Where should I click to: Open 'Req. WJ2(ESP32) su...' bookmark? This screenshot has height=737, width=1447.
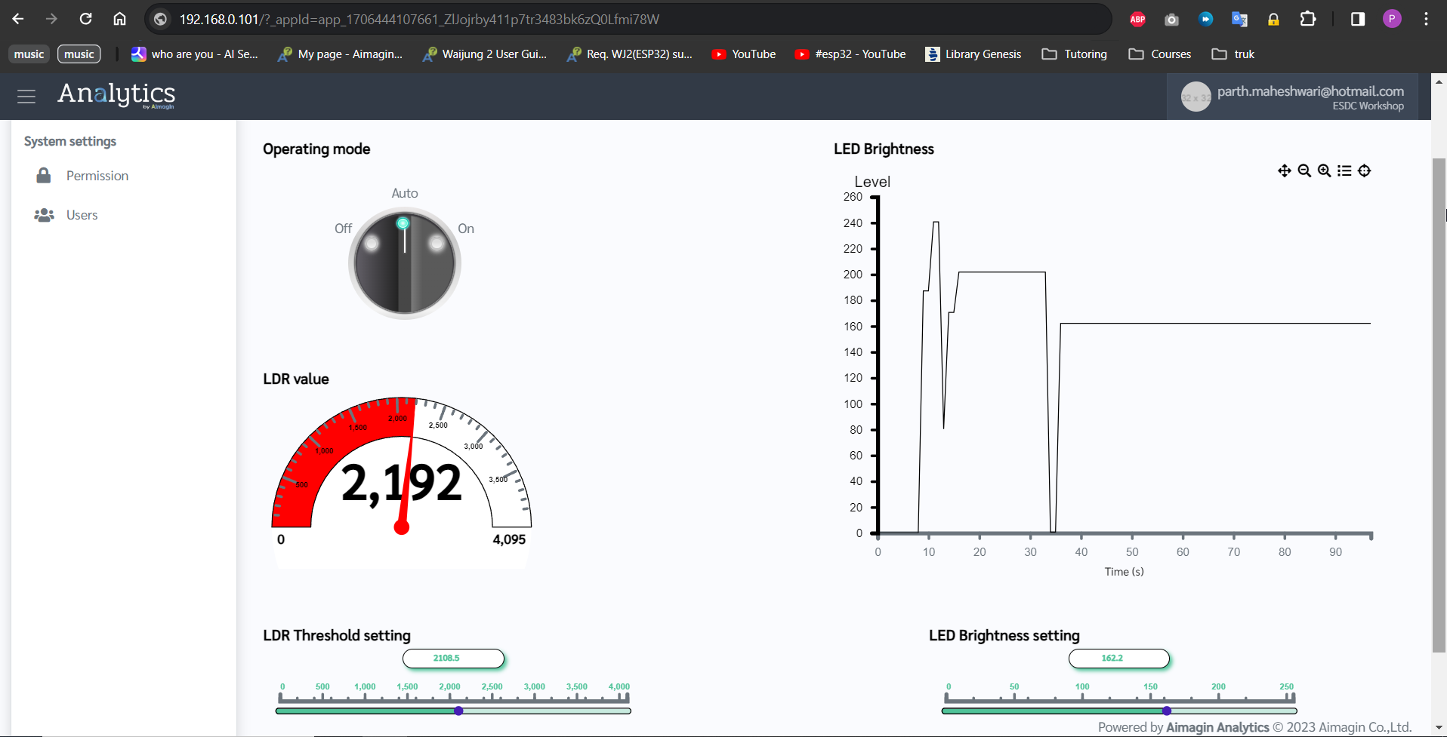(x=630, y=54)
